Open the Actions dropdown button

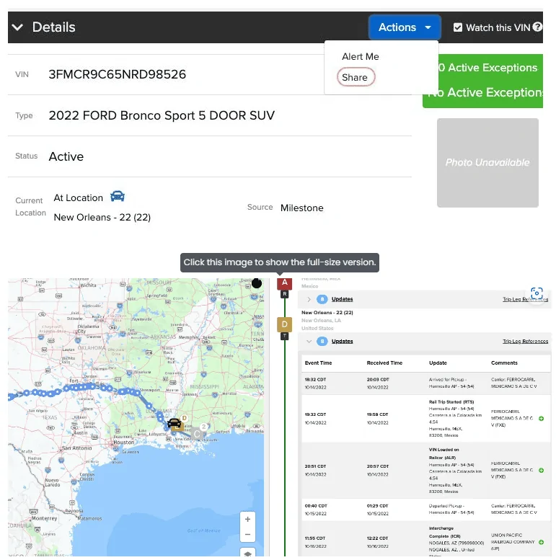tap(405, 27)
